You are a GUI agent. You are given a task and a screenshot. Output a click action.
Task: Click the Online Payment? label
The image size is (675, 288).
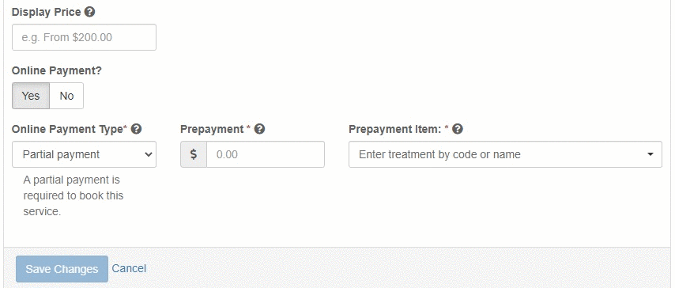56,70
